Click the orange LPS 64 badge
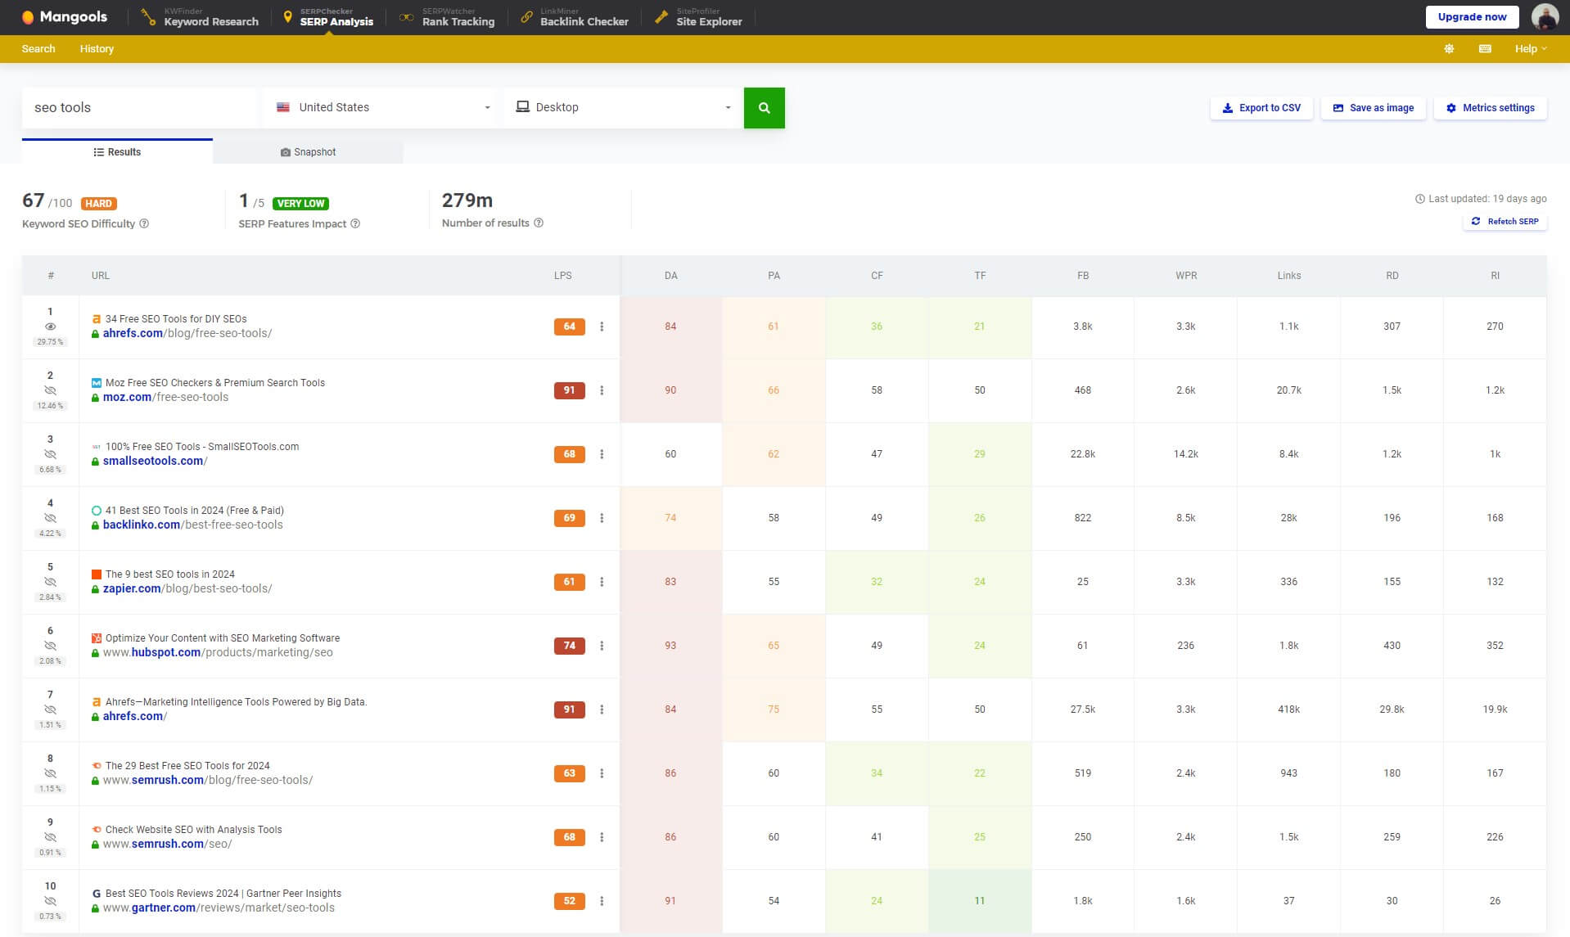The image size is (1570, 937). click(569, 327)
